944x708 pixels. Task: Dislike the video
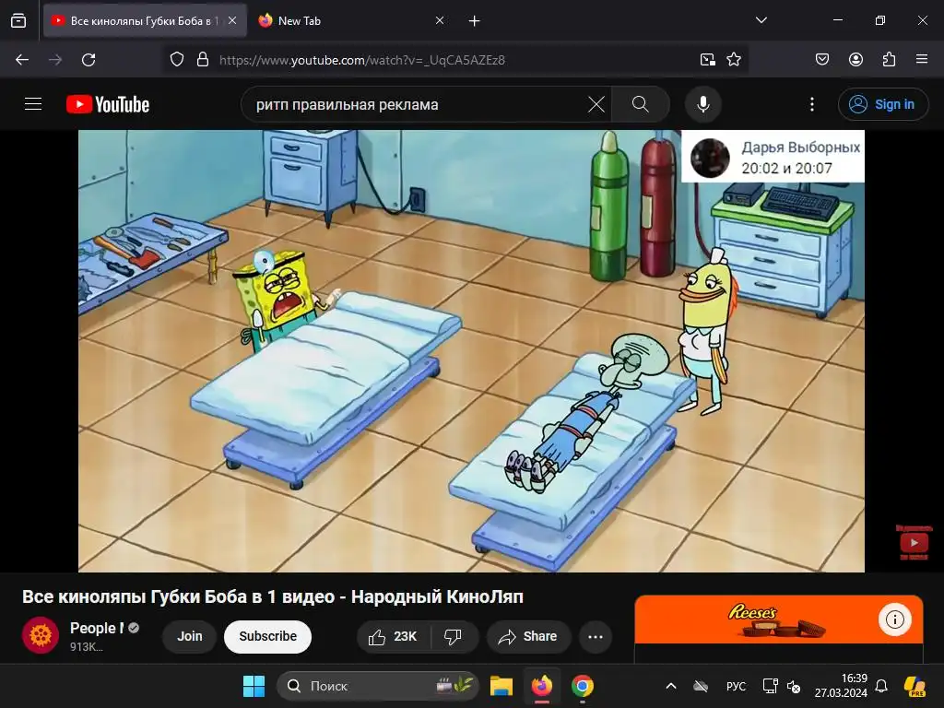454,636
